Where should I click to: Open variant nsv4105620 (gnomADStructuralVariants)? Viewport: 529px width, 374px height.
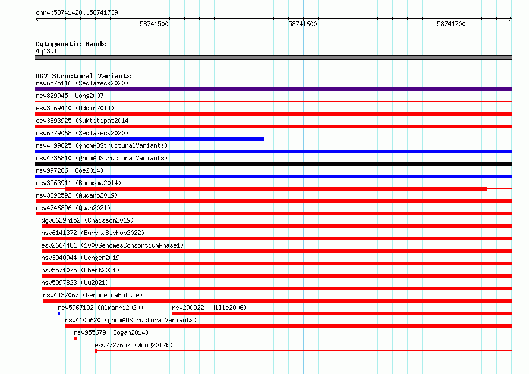click(x=131, y=320)
